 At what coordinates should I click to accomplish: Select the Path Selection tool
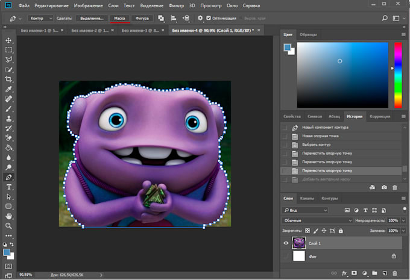pyautogui.click(x=8, y=197)
